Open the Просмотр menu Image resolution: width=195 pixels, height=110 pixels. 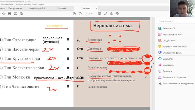click(19, 5)
